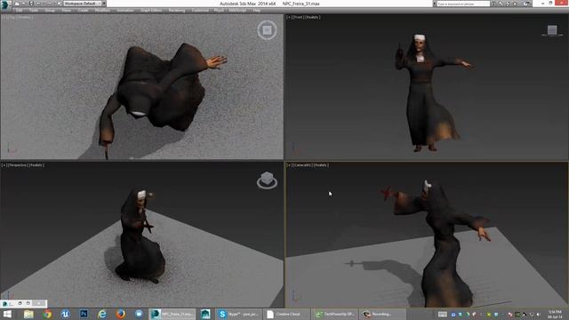This screenshot has width=569, height=320.
Task: Click the Camera viewport label menu
Action: pos(308,165)
